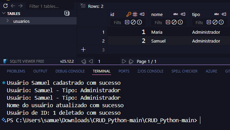Toggle the null filter icon for nome column
This screenshot has height=130, width=230.
click(x=174, y=22)
